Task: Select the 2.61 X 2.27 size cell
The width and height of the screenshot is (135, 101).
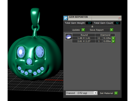Action: click(x=84, y=41)
